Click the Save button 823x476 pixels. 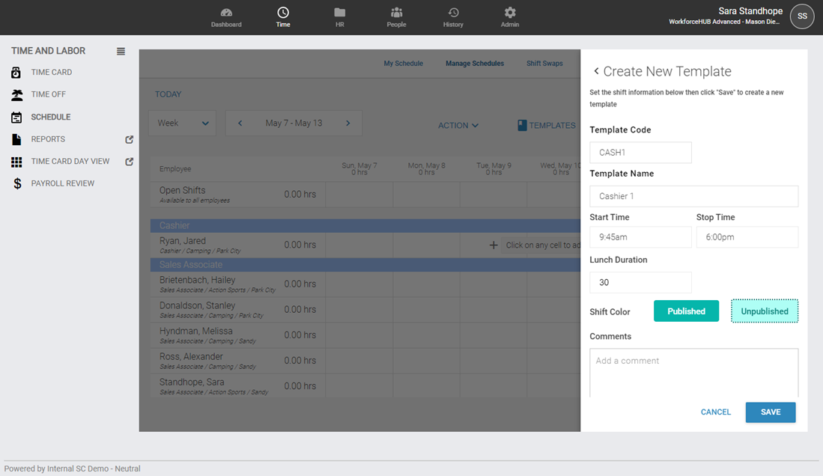tap(770, 412)
